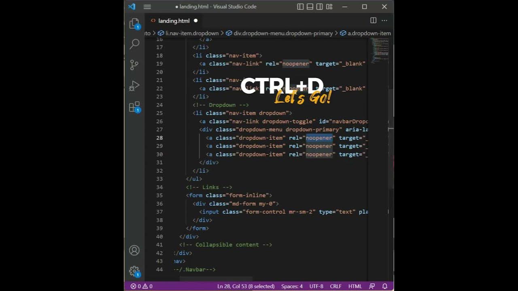Split the editor to the right
This screenshot has width=518, height=291.
(x=374, y=20)
